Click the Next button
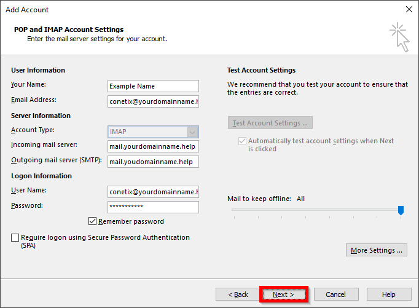 [283, 294]
